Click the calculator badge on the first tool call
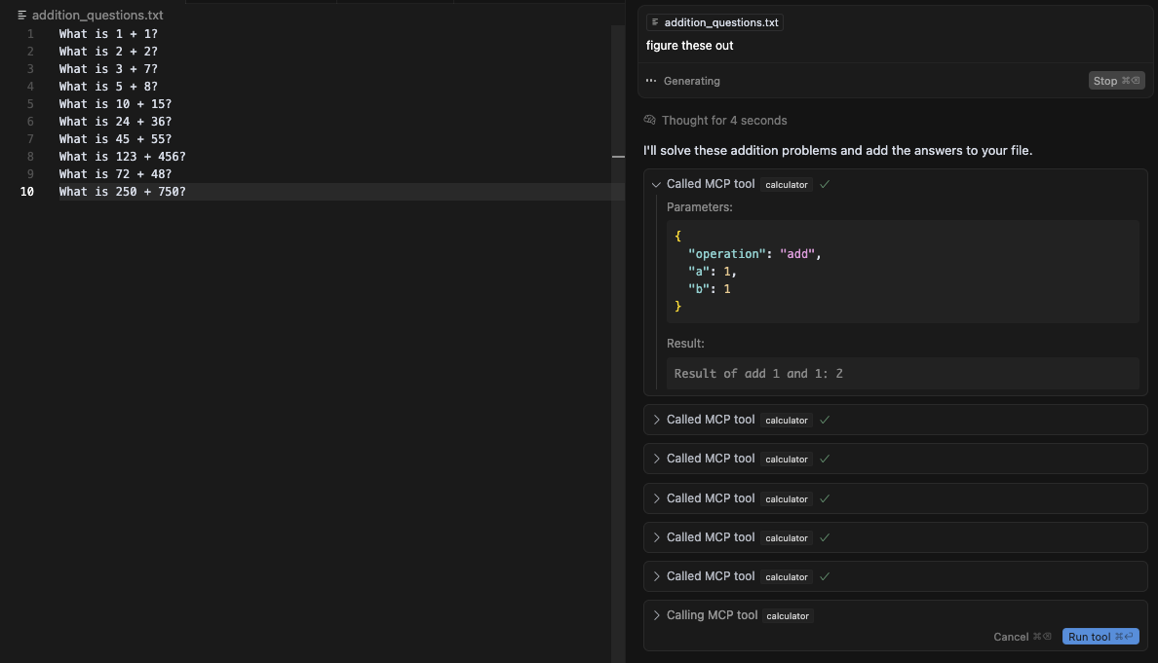 pos(786,184)
